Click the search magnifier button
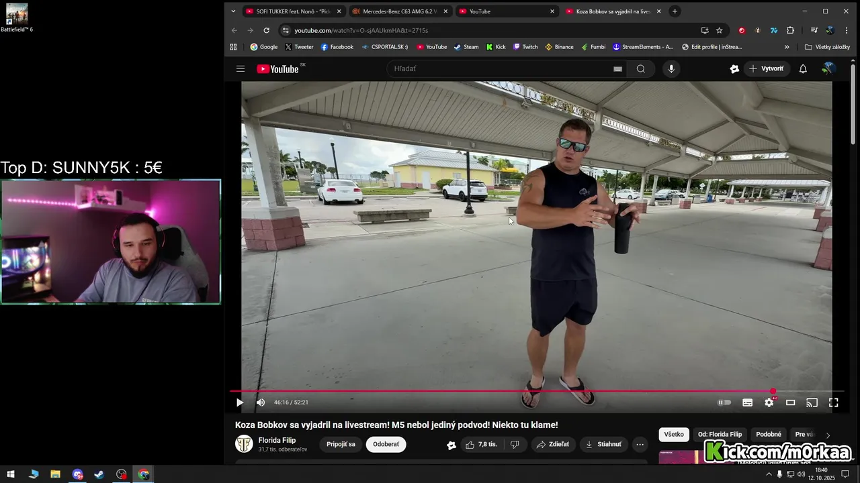The height and width of the screenshot is (483, 860). pos(640,68)
